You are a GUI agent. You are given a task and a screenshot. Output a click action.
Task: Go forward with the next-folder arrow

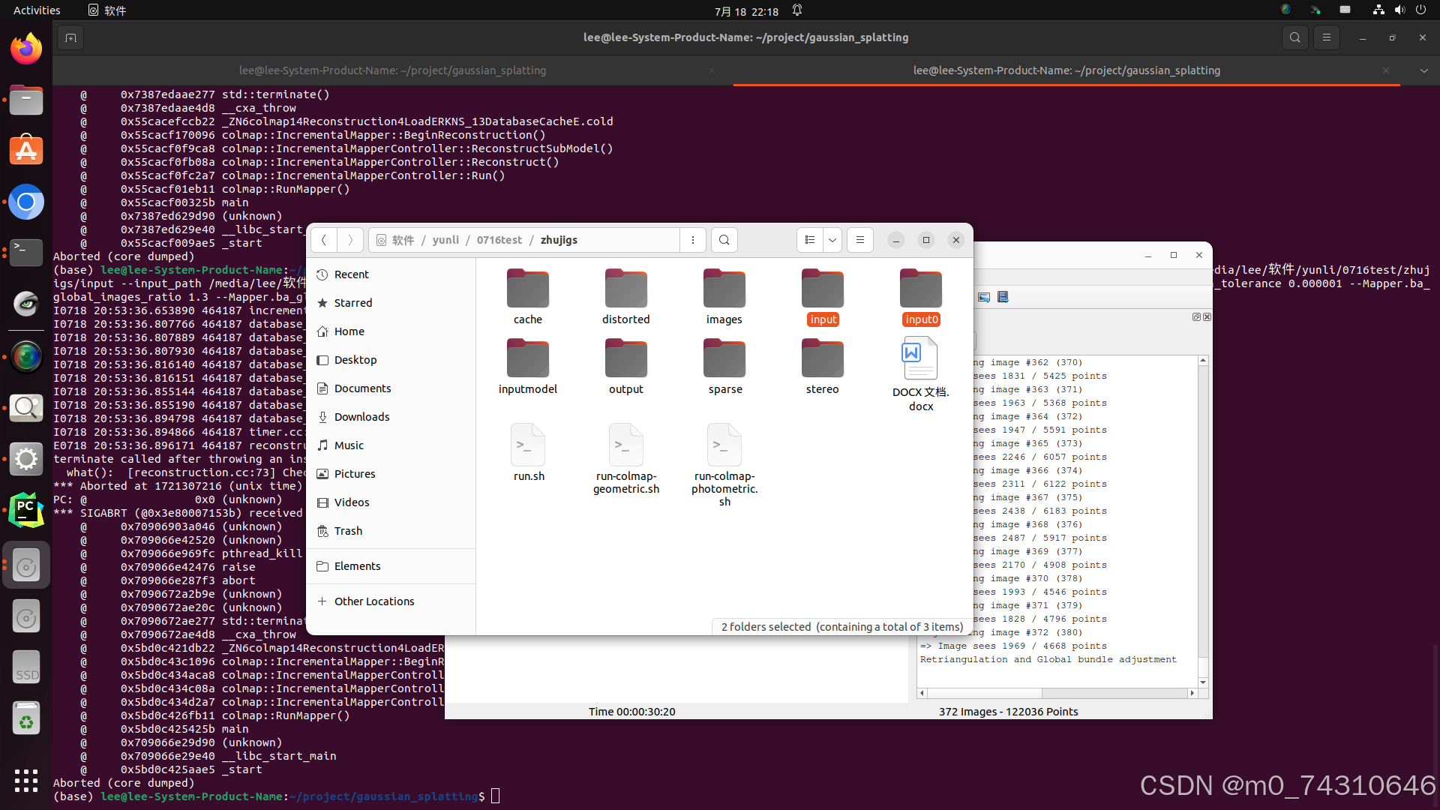point(350,240)
